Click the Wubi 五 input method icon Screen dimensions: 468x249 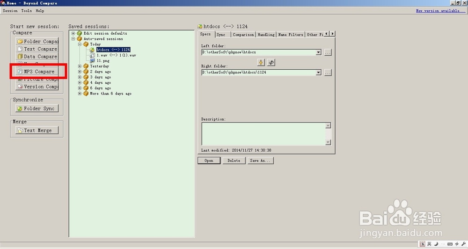(422, 244)
